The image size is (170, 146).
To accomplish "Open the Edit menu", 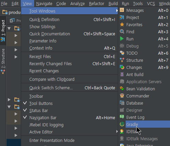I will click(x=15, y=4).
